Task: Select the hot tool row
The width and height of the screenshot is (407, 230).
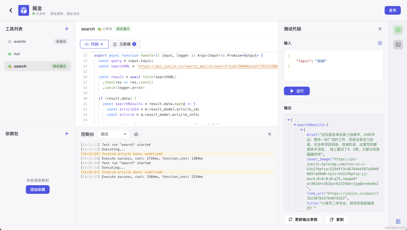Action: pos(38,54)
